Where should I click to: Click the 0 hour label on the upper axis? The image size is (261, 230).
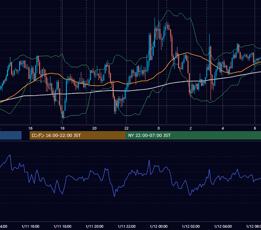pos(159,128)
